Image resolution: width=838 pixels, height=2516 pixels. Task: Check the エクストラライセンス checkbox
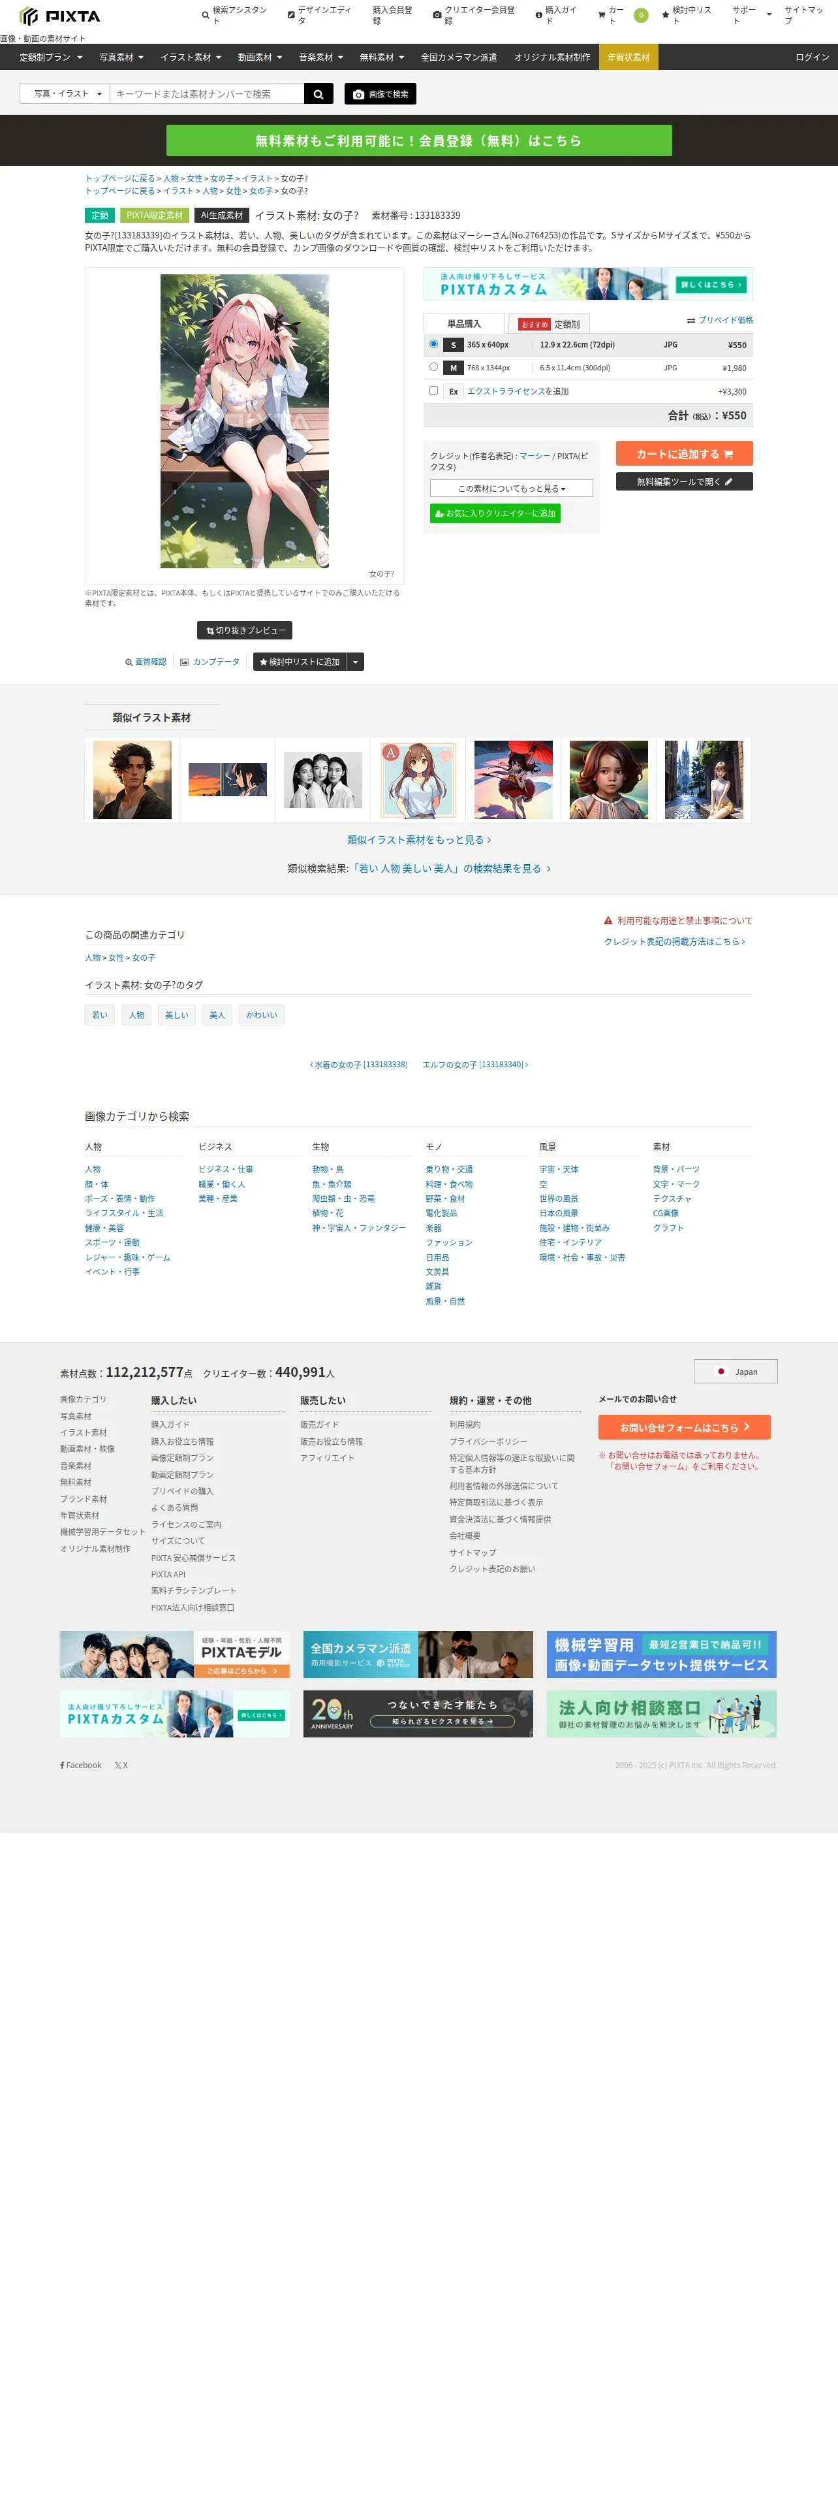click(x=433, y=391)
